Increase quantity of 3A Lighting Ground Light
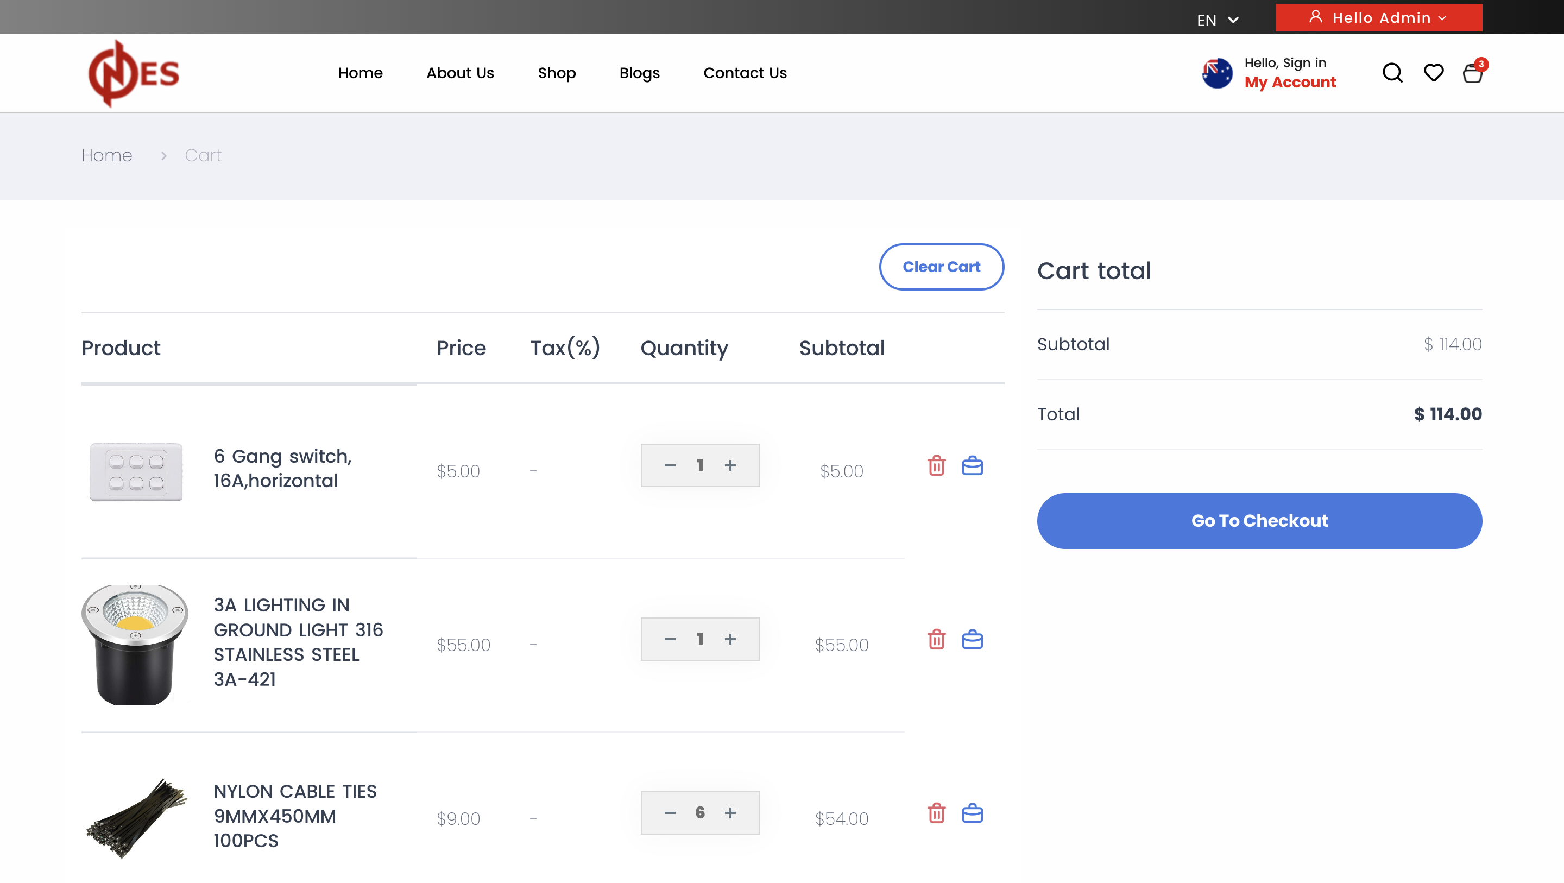 tap(730, 640)
